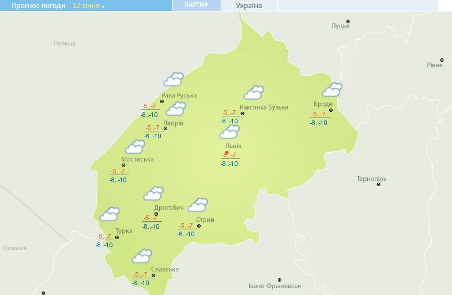This screenshot has height=295, width=452.
Task: Open the date dropdown showing 12 січня
Action: point(89,6)
